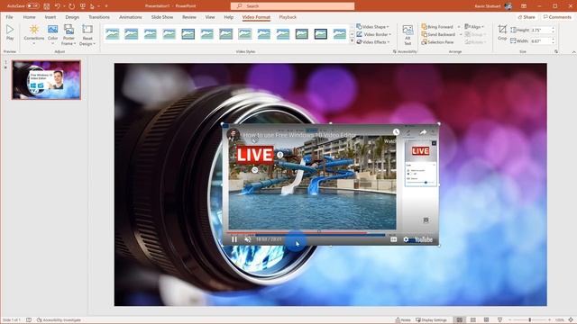Click the Play preview button in ribbon
Image resolution: width=577 pixels, height=324 pixels.
[x=10, y=32]
